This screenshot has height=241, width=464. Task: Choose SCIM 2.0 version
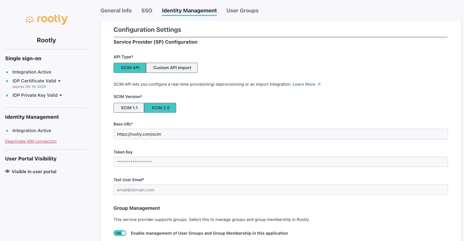pos(160,108)
